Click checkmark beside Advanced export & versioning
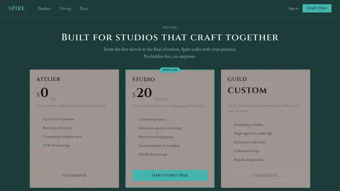The height and width of the screenshot is (191, 340). pos(134,128)
